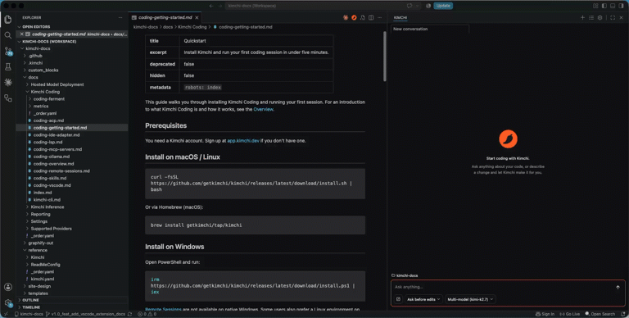Toggle the primary sidebar layout button
This screenshot has width=629, height=318.
point(604,6)
